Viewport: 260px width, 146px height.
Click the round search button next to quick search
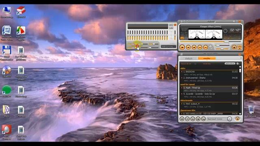pyautogui.click(x=230, y=119)
